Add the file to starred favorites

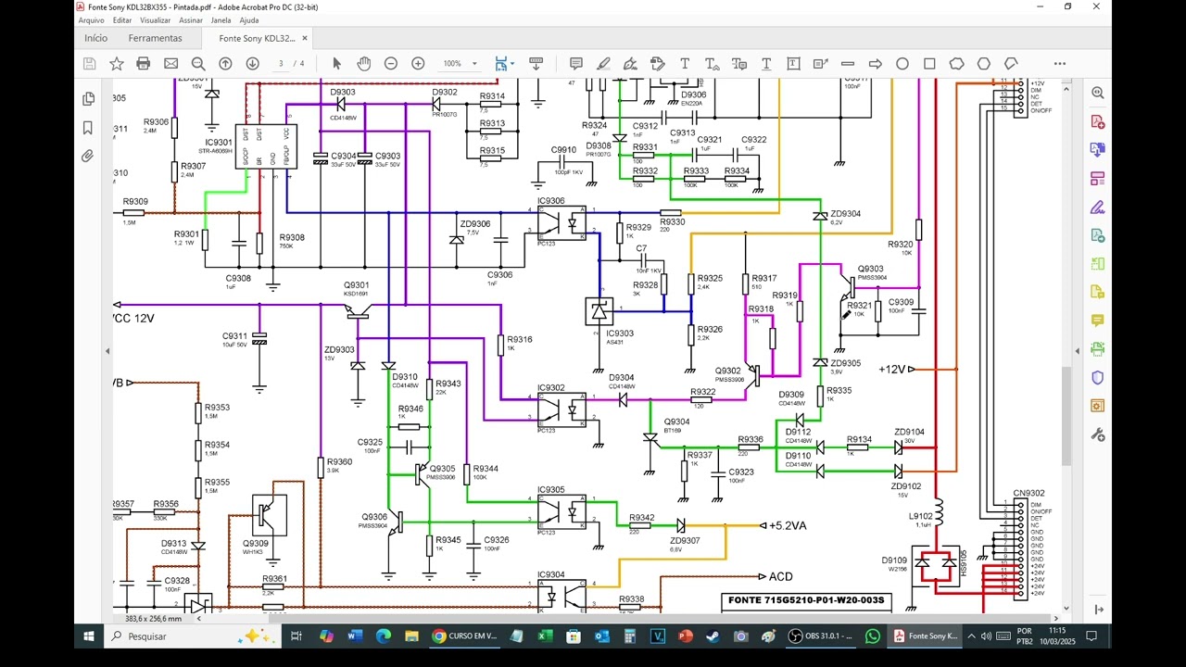[117, 64]
